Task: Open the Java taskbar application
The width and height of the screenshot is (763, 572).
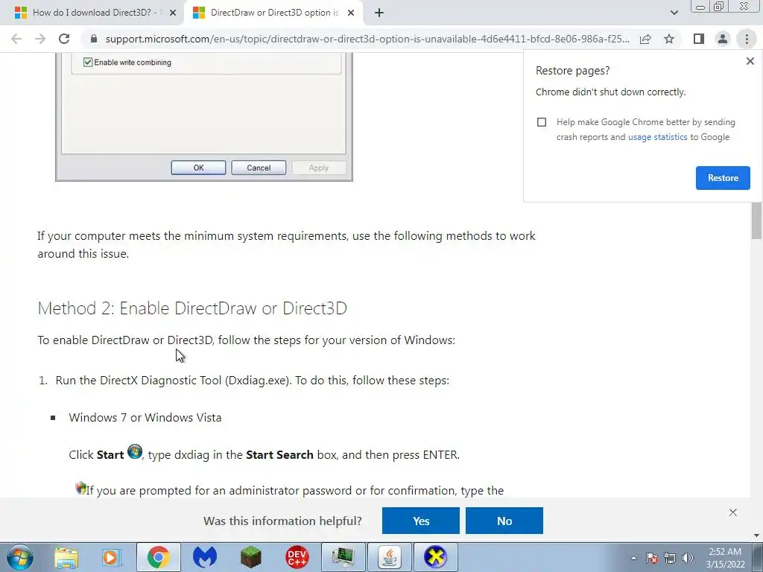Action: [390, 557]
